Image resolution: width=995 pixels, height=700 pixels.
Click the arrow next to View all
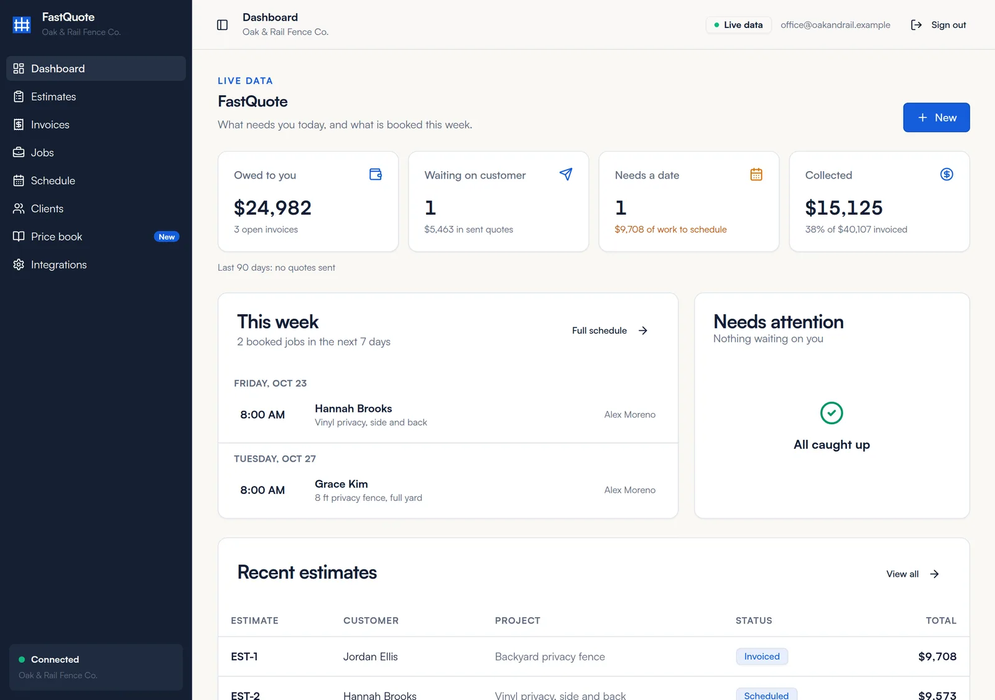tap(934, 574)
